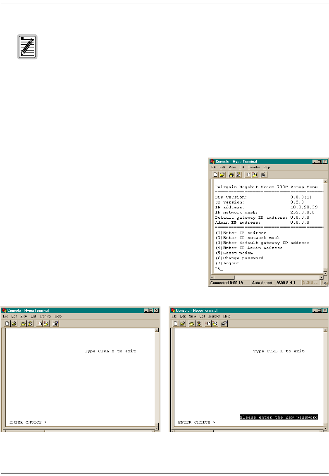Image resolution: width=329 pixels, height=476 pixels.
Task: Click Disconnect icon in lower-left HyperTerminal window
Action: point(30,324)
